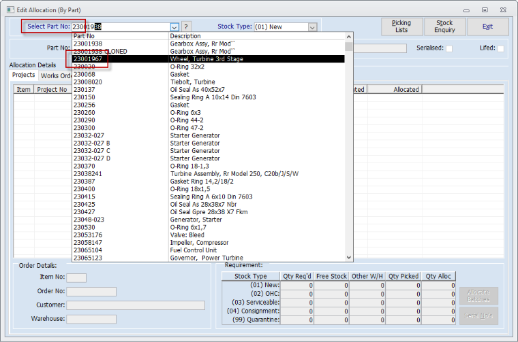Select part 230137 Oil Seal As 40x52x7
Screen dimensions: 518x342
pos(208,90)
